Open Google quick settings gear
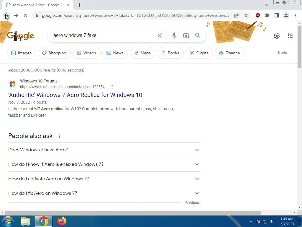The image size is (302, 227). point(277,36)
